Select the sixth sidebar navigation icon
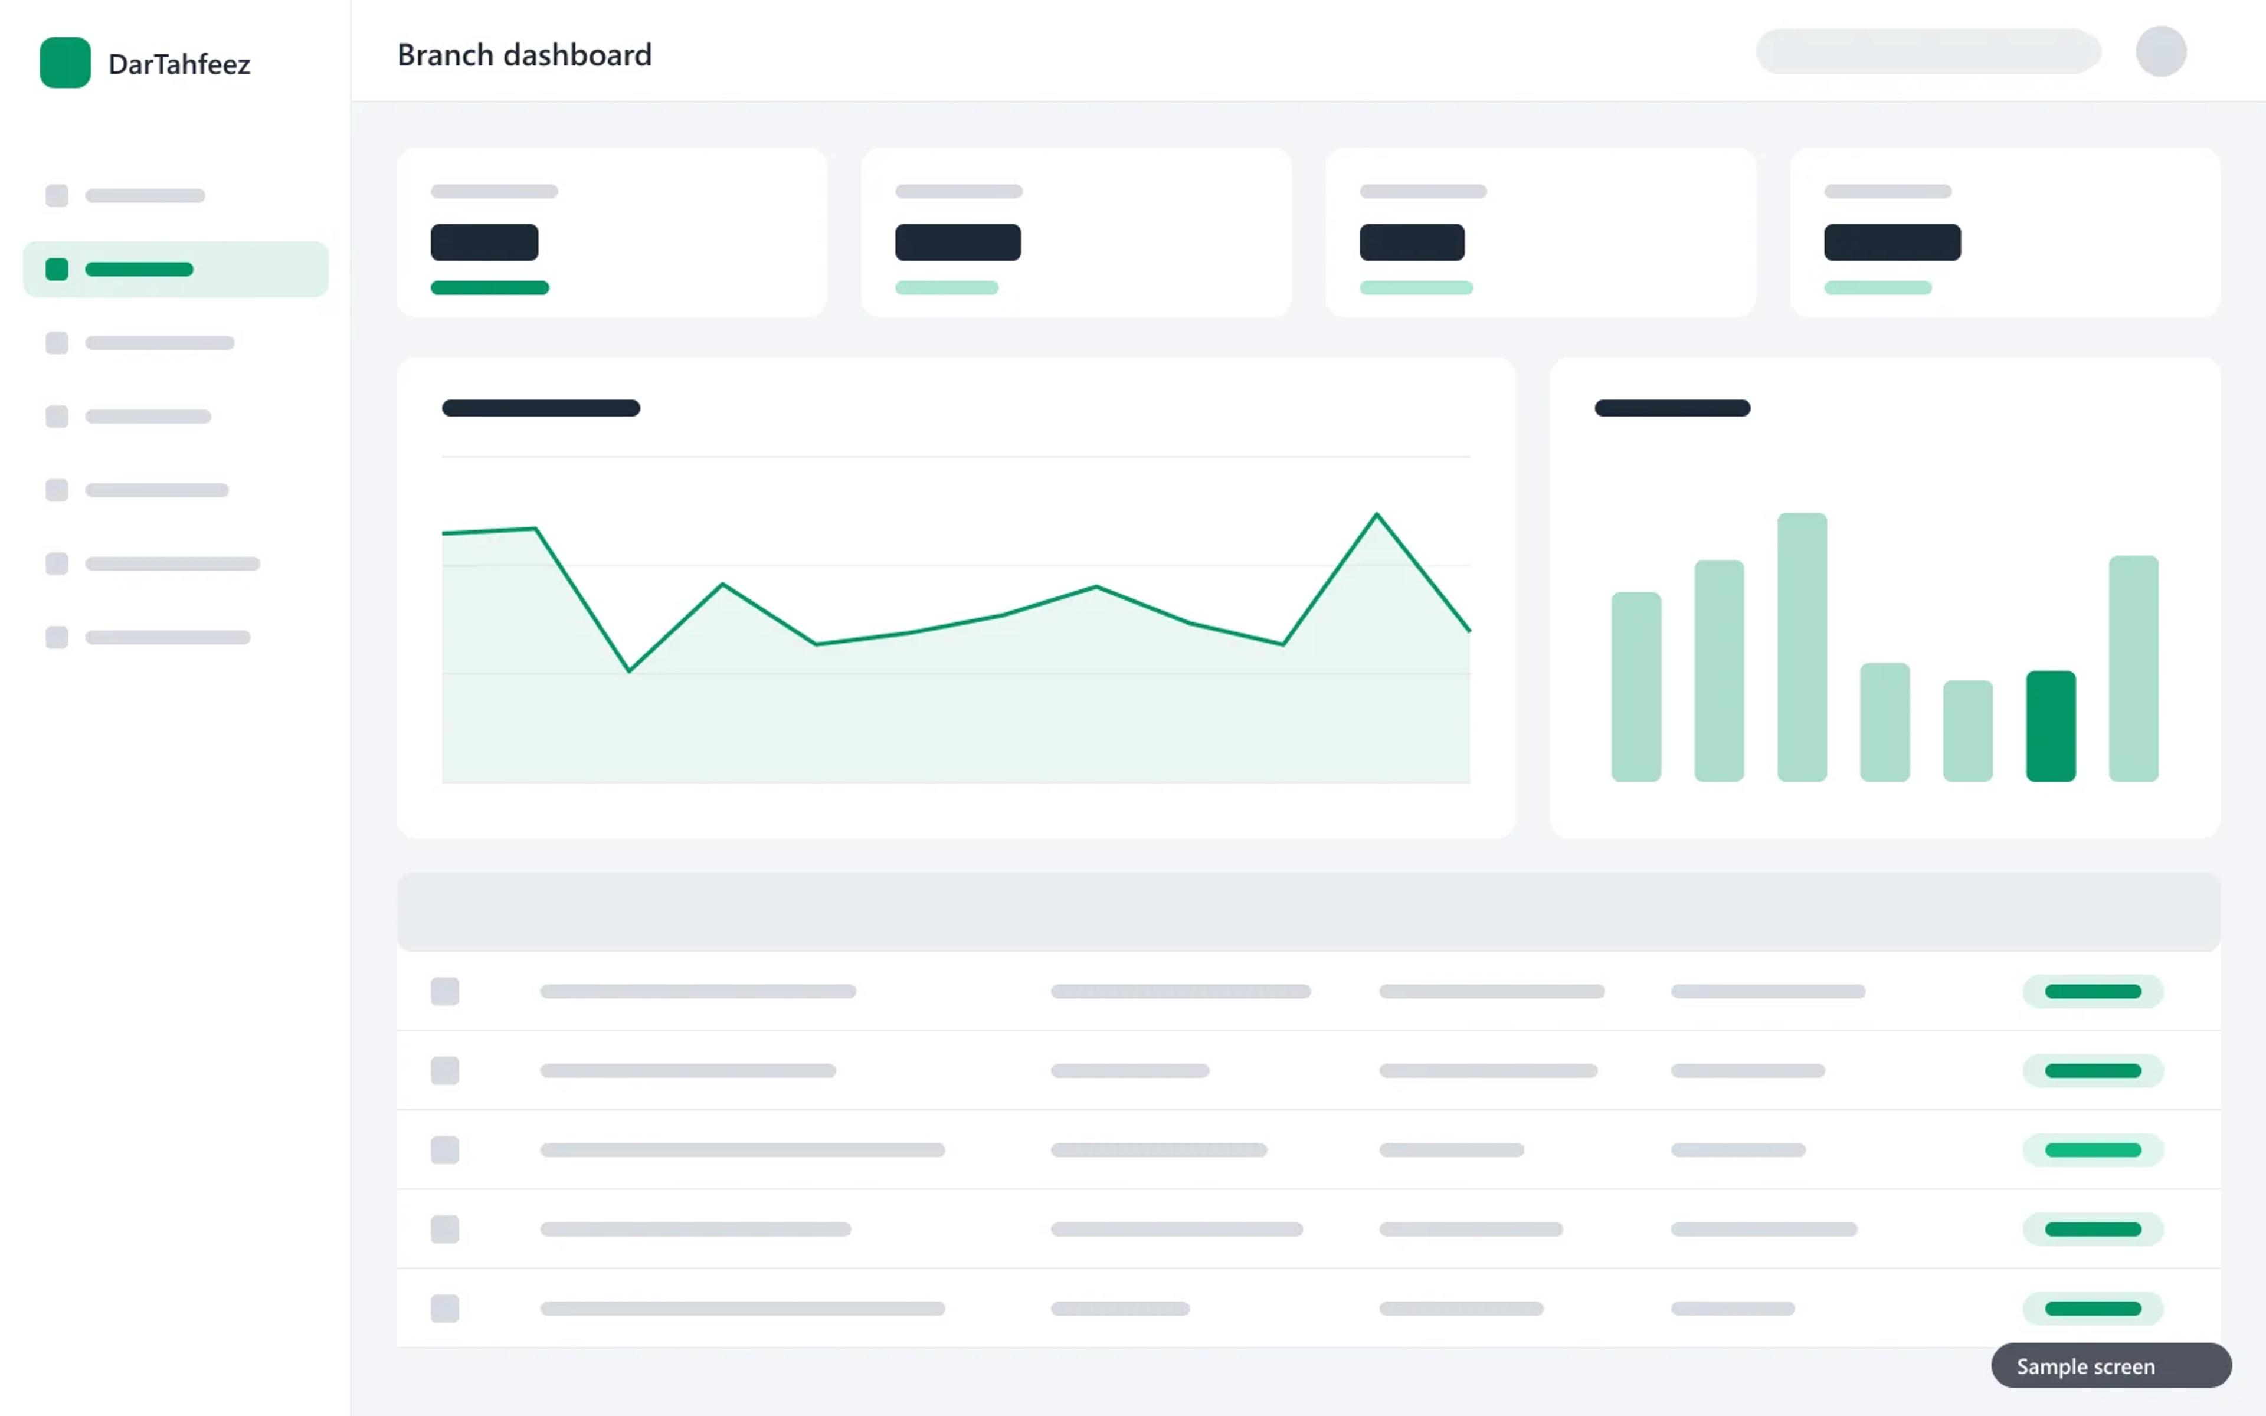 56,564
